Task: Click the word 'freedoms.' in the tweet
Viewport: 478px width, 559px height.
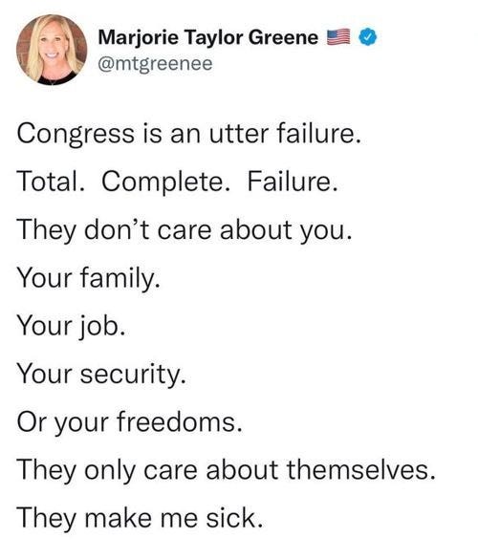Action: tap(180, 422)
